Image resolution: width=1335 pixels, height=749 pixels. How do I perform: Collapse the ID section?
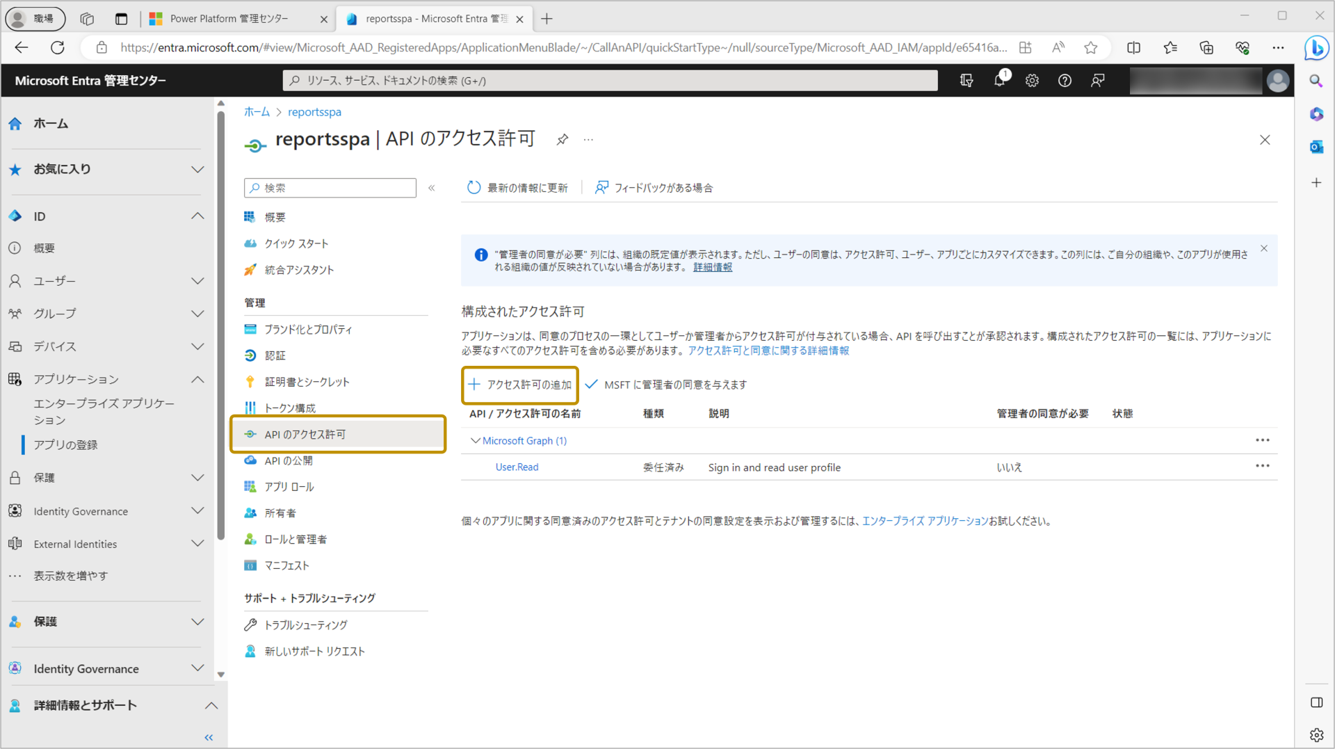click(x=197, y=216)
